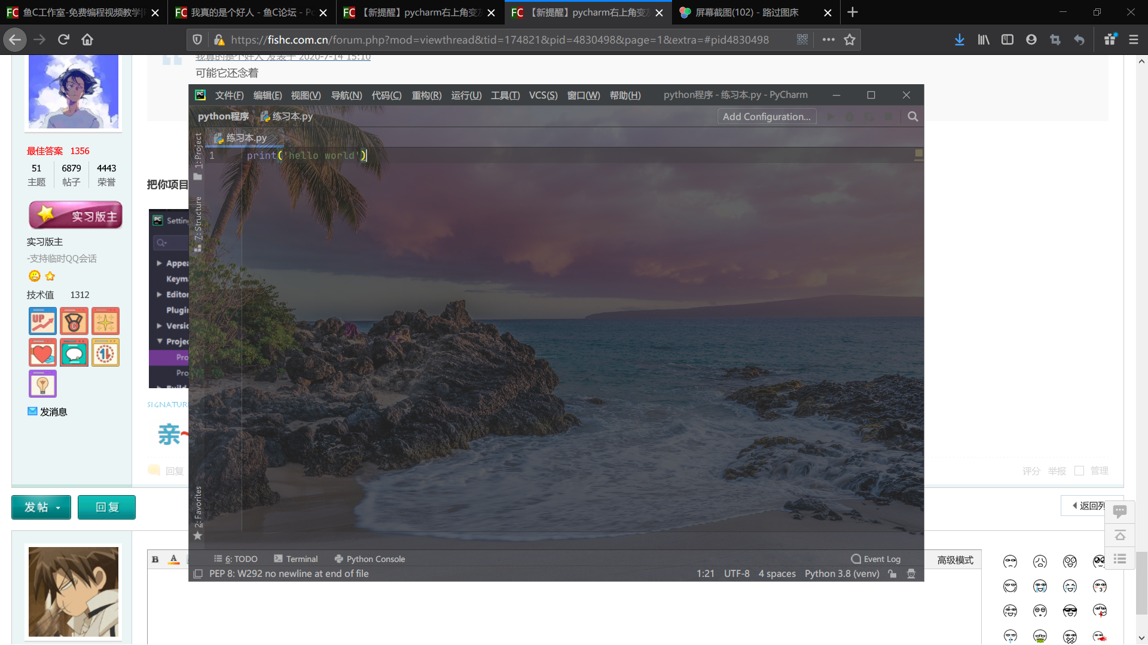The image size is (1148, 645).
Task: Click the red heart medal icon
Action: pos(42,352)
